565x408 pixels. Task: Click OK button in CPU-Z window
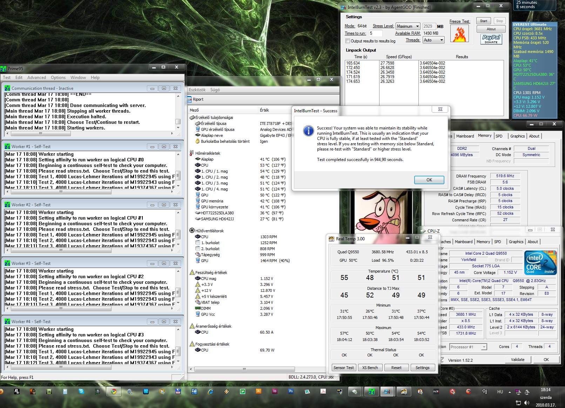click(546, 360)
